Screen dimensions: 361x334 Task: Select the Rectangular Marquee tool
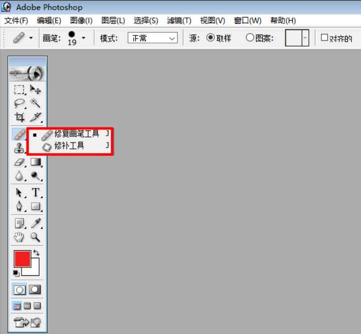click(x=20, y=90)
